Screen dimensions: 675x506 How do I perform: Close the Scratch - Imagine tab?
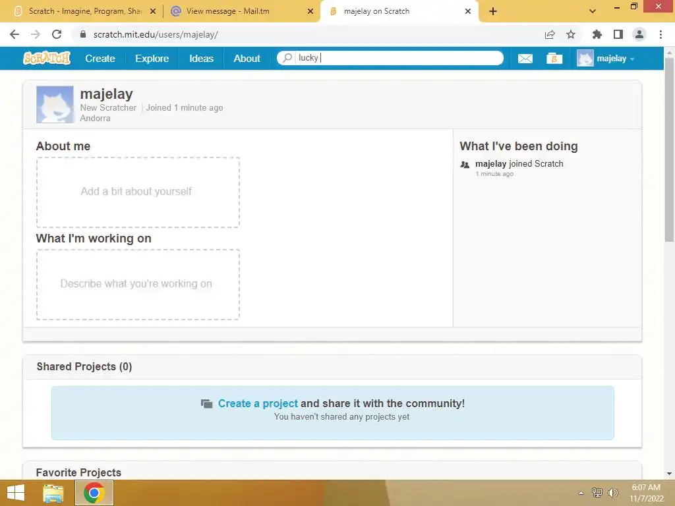153,11
